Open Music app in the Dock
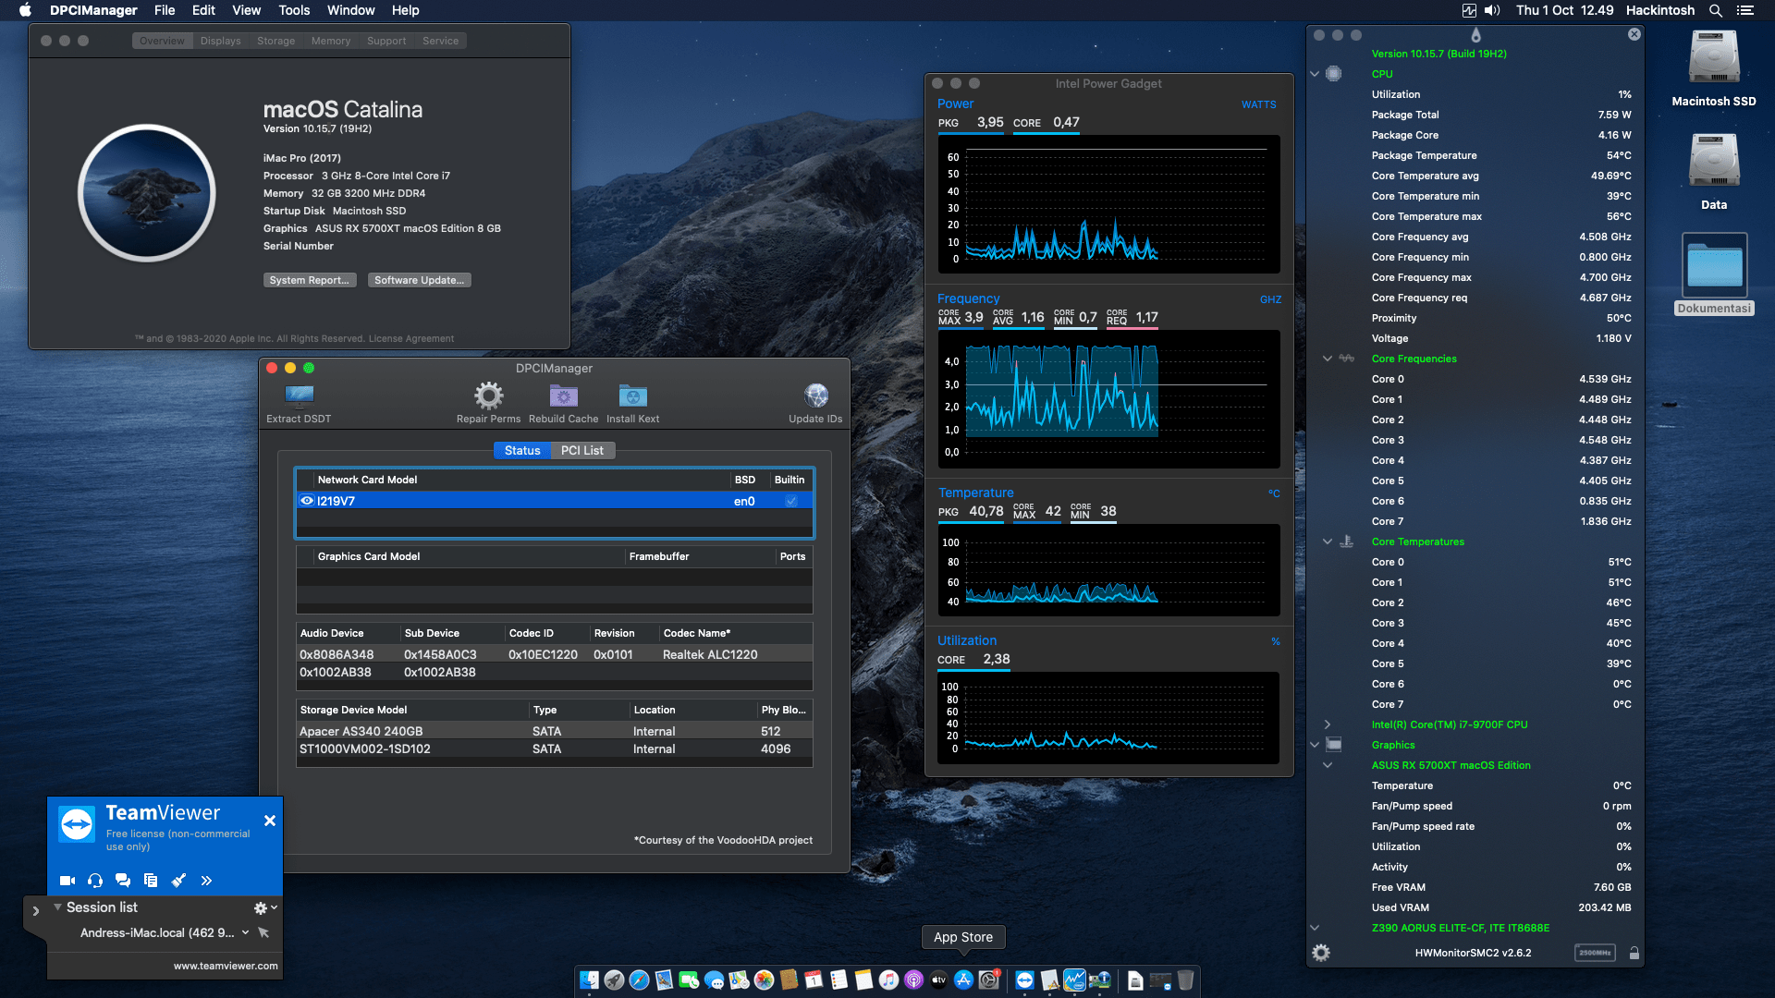This screenshot has width=1775, height=998. pos(888,980)
